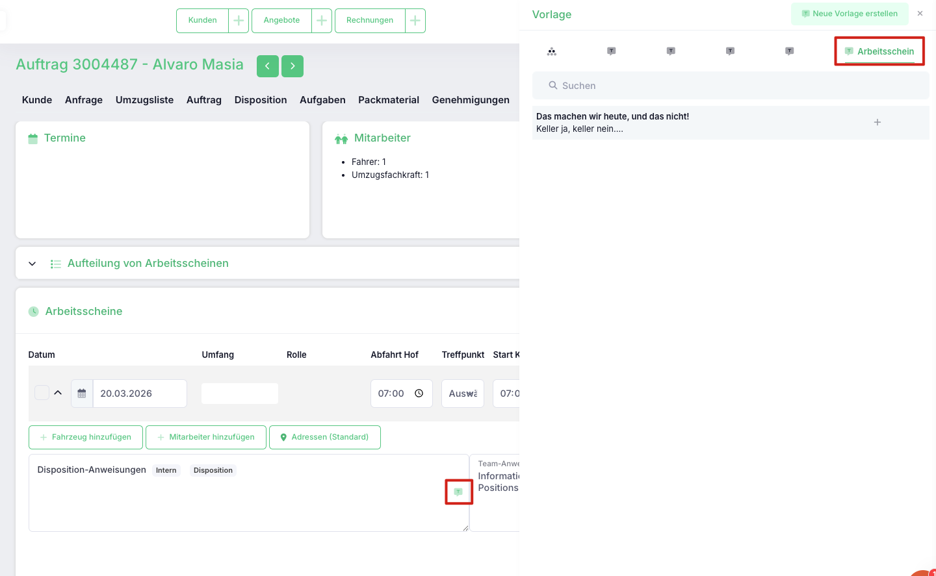Screen dimensions: 936x576
Task: Click the Datum column header
Action: pyautogui.click(x=42, y=355)
